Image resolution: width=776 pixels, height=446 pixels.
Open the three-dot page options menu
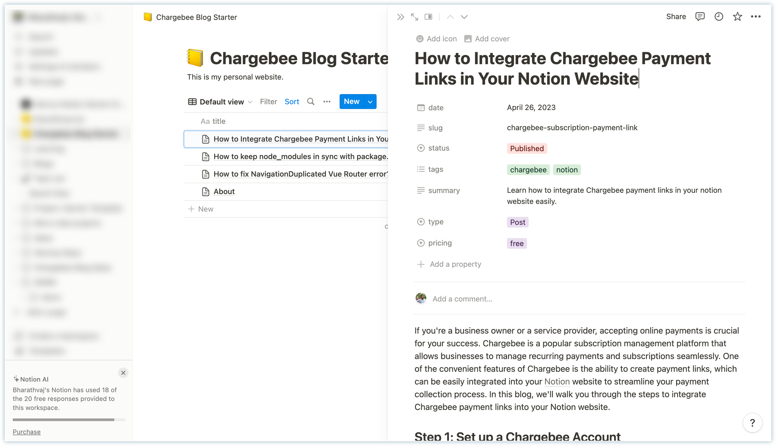click(x=755, y=16)
